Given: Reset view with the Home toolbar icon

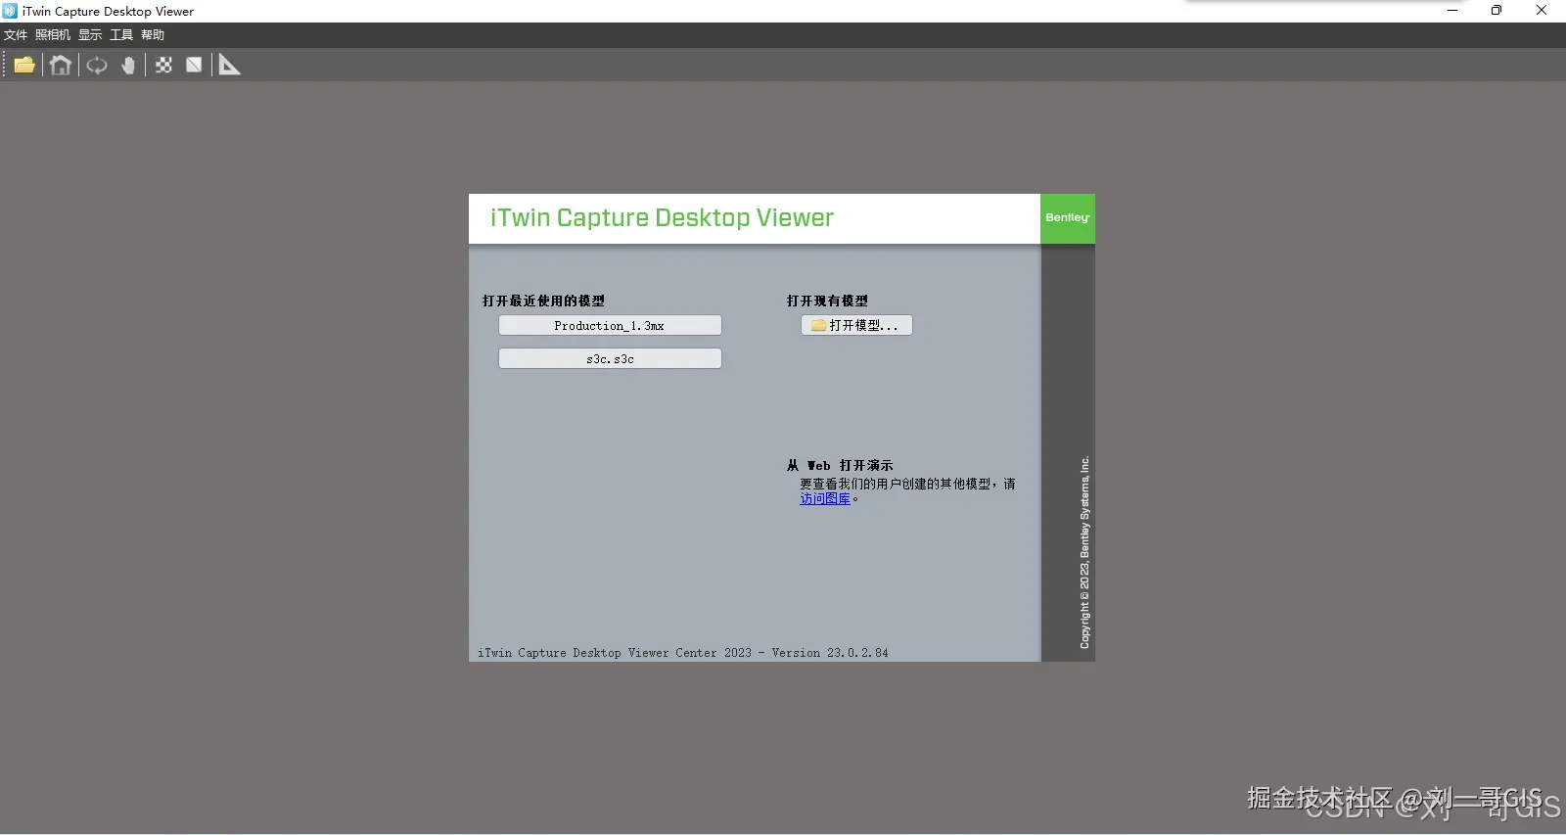Looking at the screenshot, I should coord(61,66).
